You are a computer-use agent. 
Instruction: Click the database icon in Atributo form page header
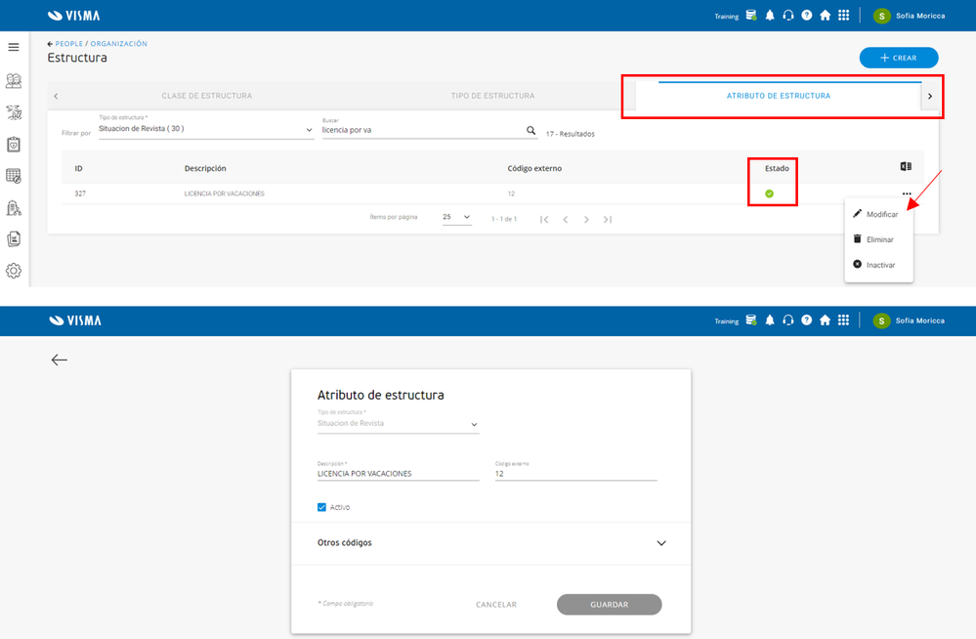tap(751, 320)
